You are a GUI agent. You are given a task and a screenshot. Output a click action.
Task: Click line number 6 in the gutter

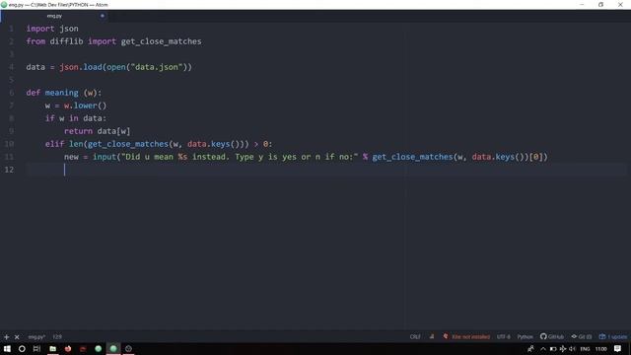[11, 93]
